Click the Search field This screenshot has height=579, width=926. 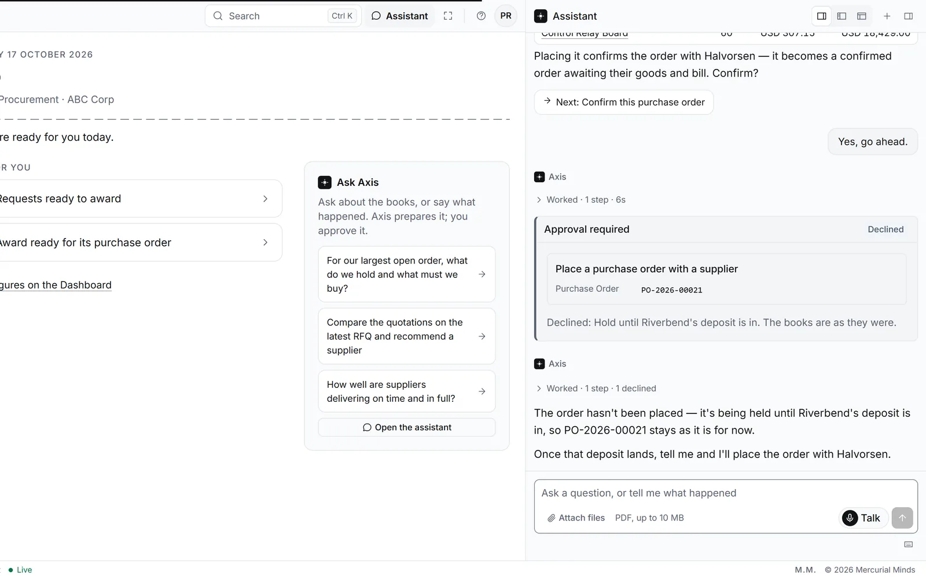coord(283,16)
